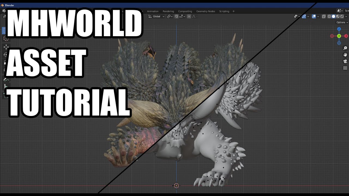Click the Blender logo in the menu bar
The height and width of the screenshot is (196, 349).
tap(4, 11)
